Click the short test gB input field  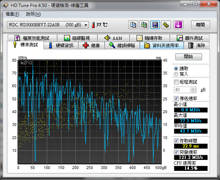(x=182, y=90)
